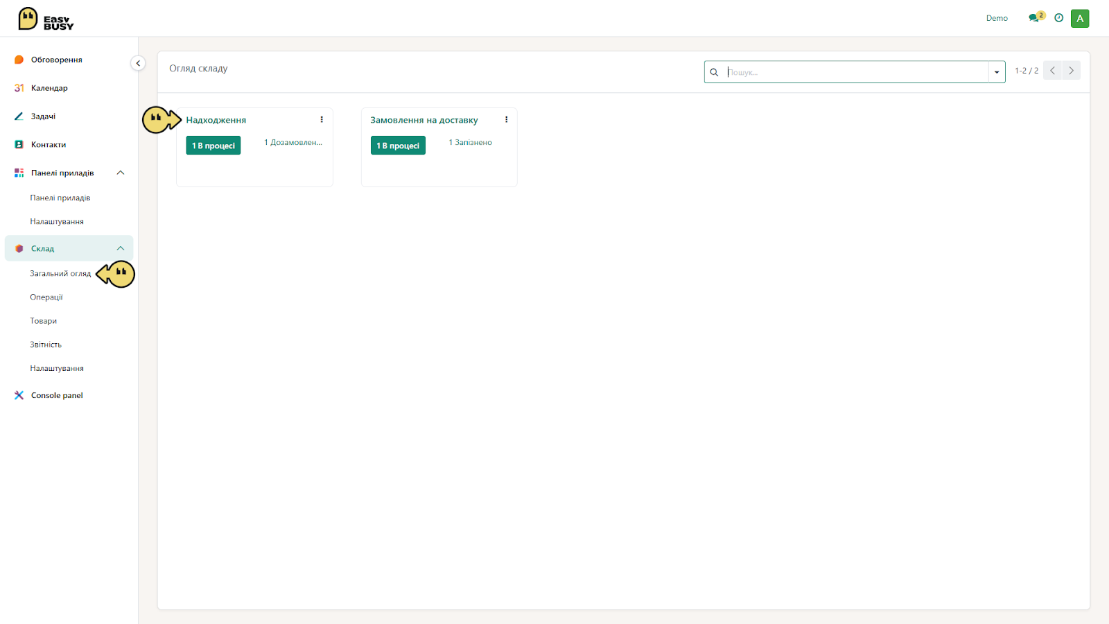Click 1 В процесі button on Надходження

(x=213, y=146)
